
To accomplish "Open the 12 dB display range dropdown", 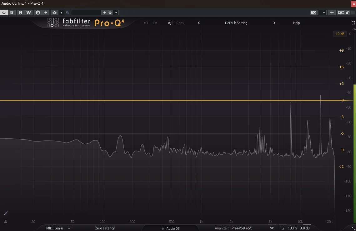I will point(340,34).
